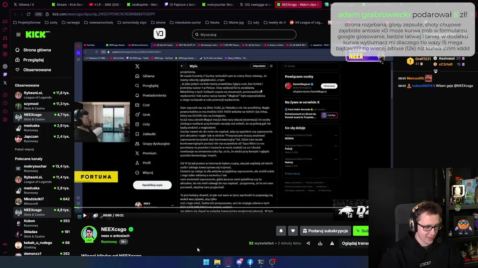The width and height of the screenshot is (478, 268).
Task: Download the clip
Action: pyautogui.click(x=320, y=243)
